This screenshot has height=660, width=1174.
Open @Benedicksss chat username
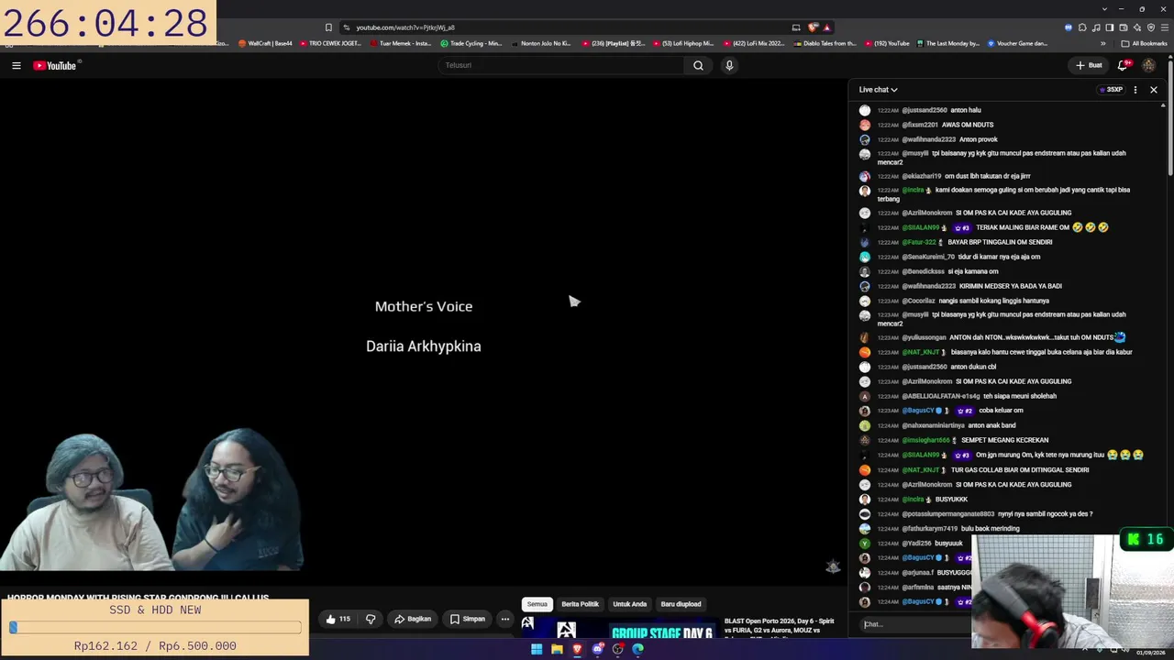pyautogui.click(x=923, y=271)
